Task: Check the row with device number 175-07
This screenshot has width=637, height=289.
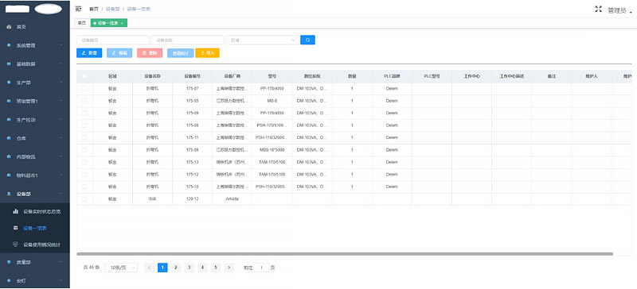Action: (84, 88)
